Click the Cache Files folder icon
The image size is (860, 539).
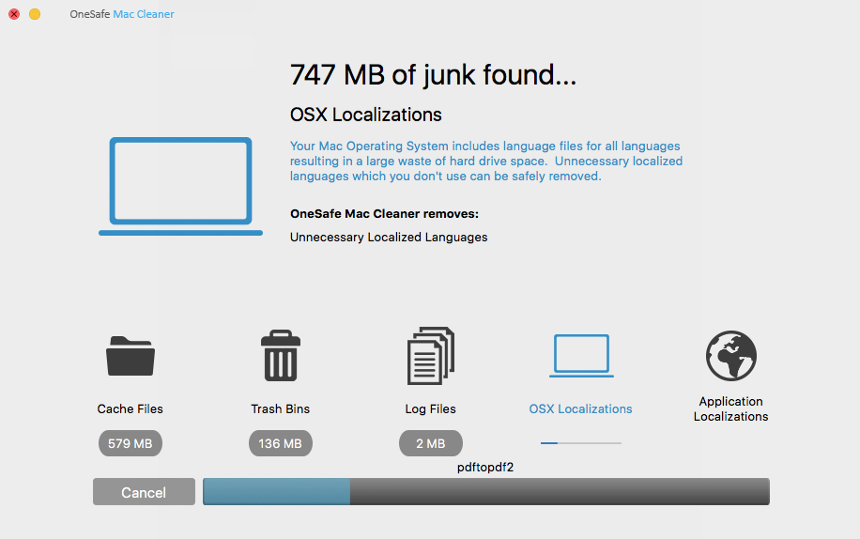pos(131,356)
